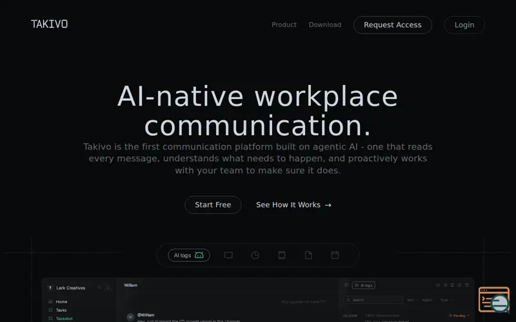Image resolution: width=516 pixels, height=322 pixels.
Task: Open the Product menu item
Action: [x=284, y=25]
